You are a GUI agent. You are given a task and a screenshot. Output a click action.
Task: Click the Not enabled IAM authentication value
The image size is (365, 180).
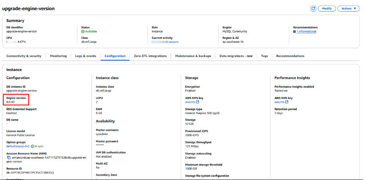click(104, 157)
